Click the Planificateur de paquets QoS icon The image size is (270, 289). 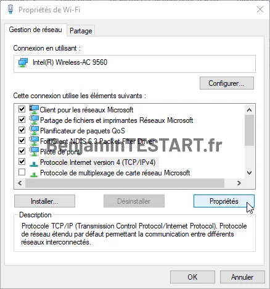click(x=34, y=130)
